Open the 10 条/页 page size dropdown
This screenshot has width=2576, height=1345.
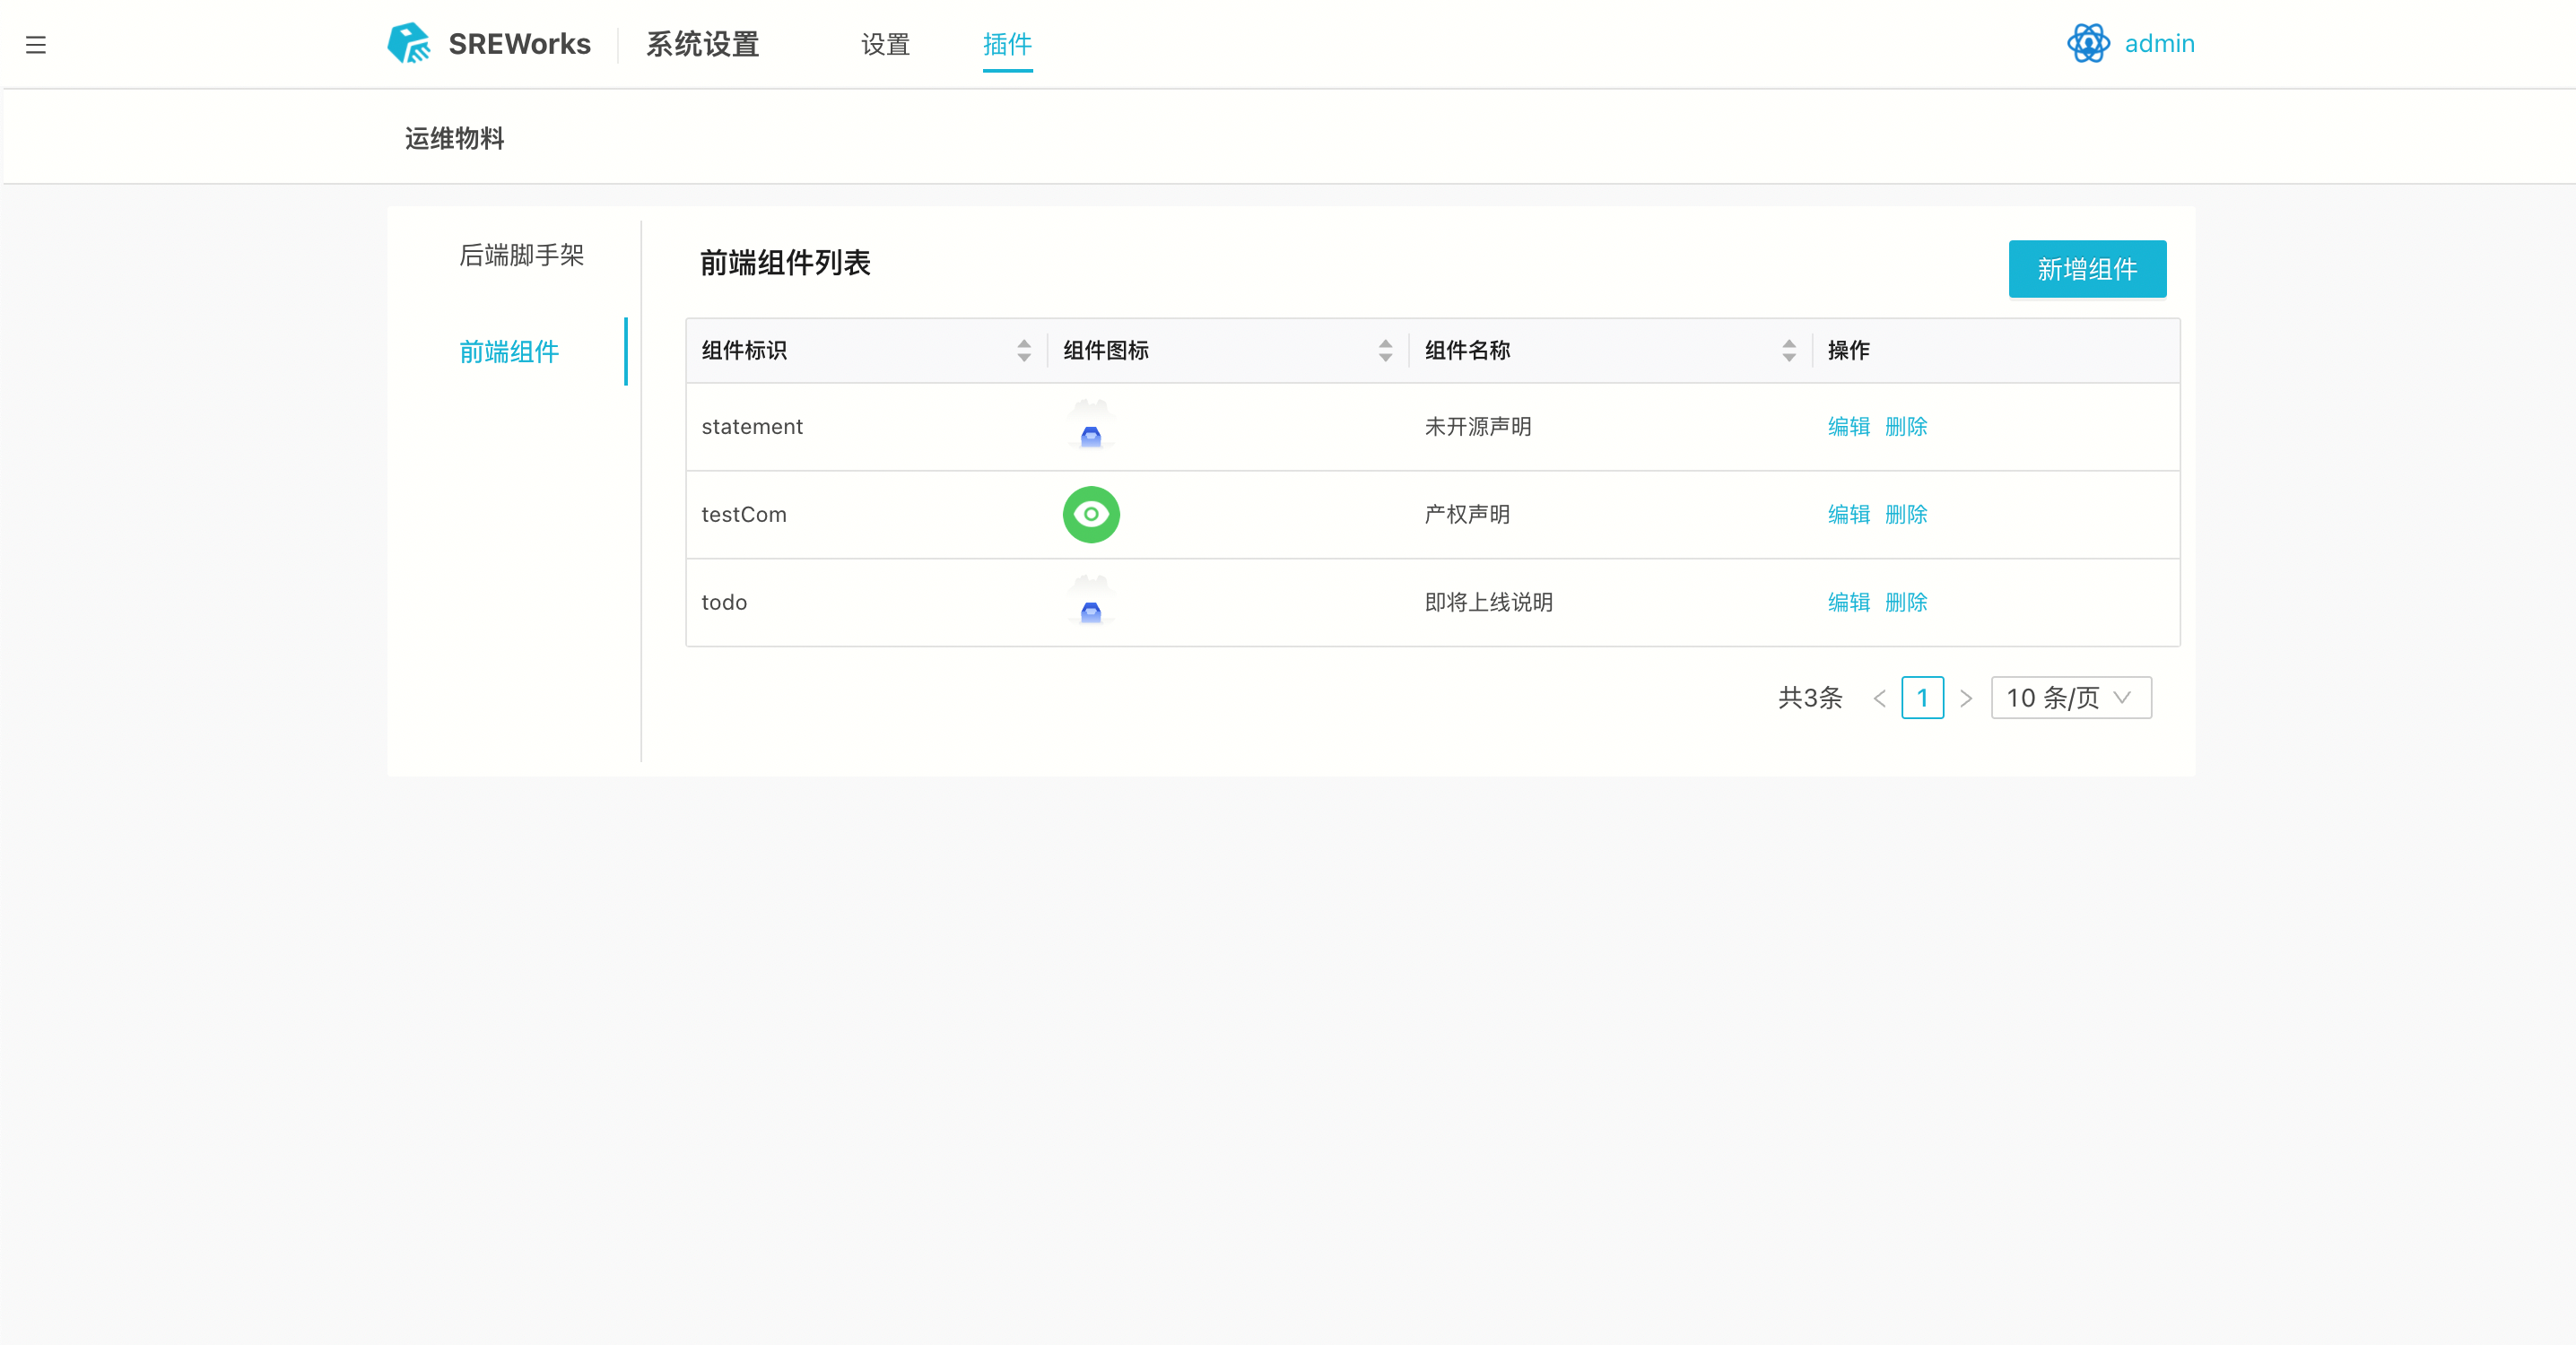pyautogui.click(x=2070, y=698)
